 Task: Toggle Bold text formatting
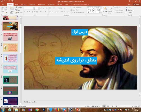coord(25,12)
